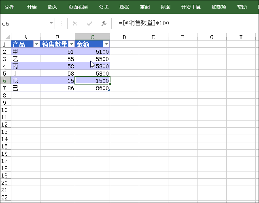The height and width of the screenshot is (203, 259).
Task: Click cell containing 丙
Action: pos(25,66)
